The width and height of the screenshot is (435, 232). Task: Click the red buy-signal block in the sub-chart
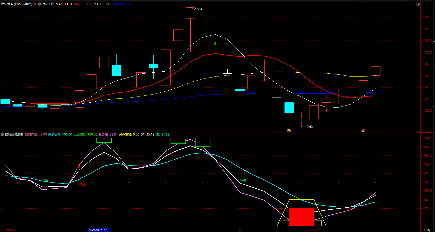tap(301, 217)
